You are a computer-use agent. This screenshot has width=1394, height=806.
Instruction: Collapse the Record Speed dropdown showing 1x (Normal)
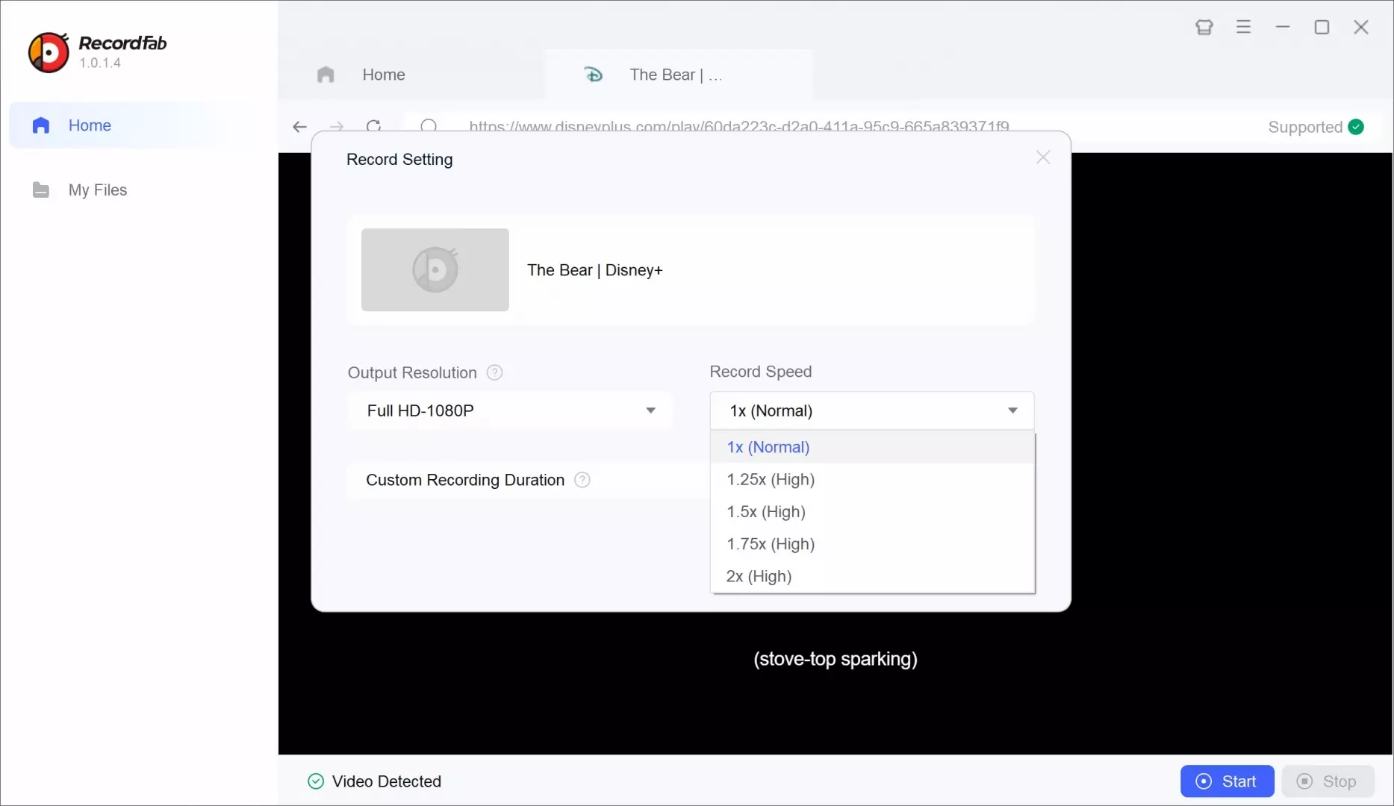point(872,410)
